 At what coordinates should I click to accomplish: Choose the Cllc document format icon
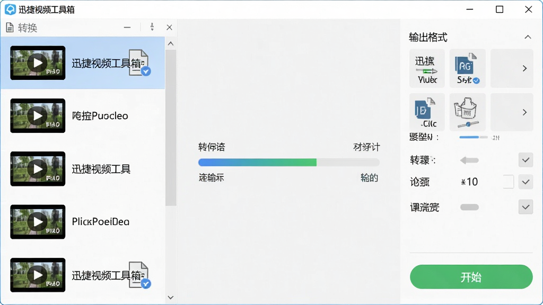427,112
